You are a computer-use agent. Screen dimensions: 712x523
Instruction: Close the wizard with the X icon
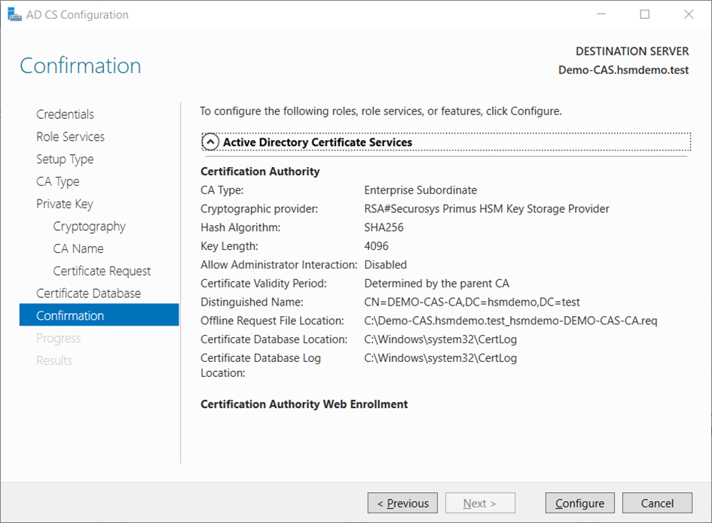(x=689, y=14)
